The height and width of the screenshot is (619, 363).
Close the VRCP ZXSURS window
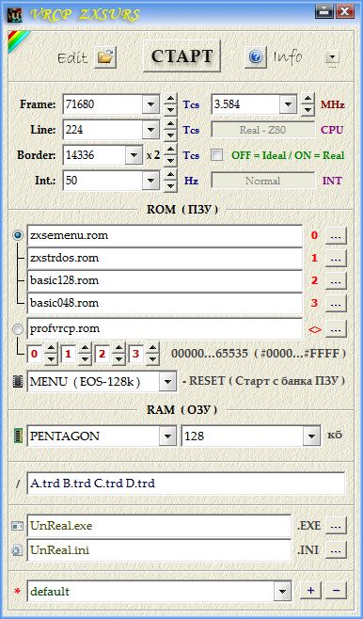345,10
